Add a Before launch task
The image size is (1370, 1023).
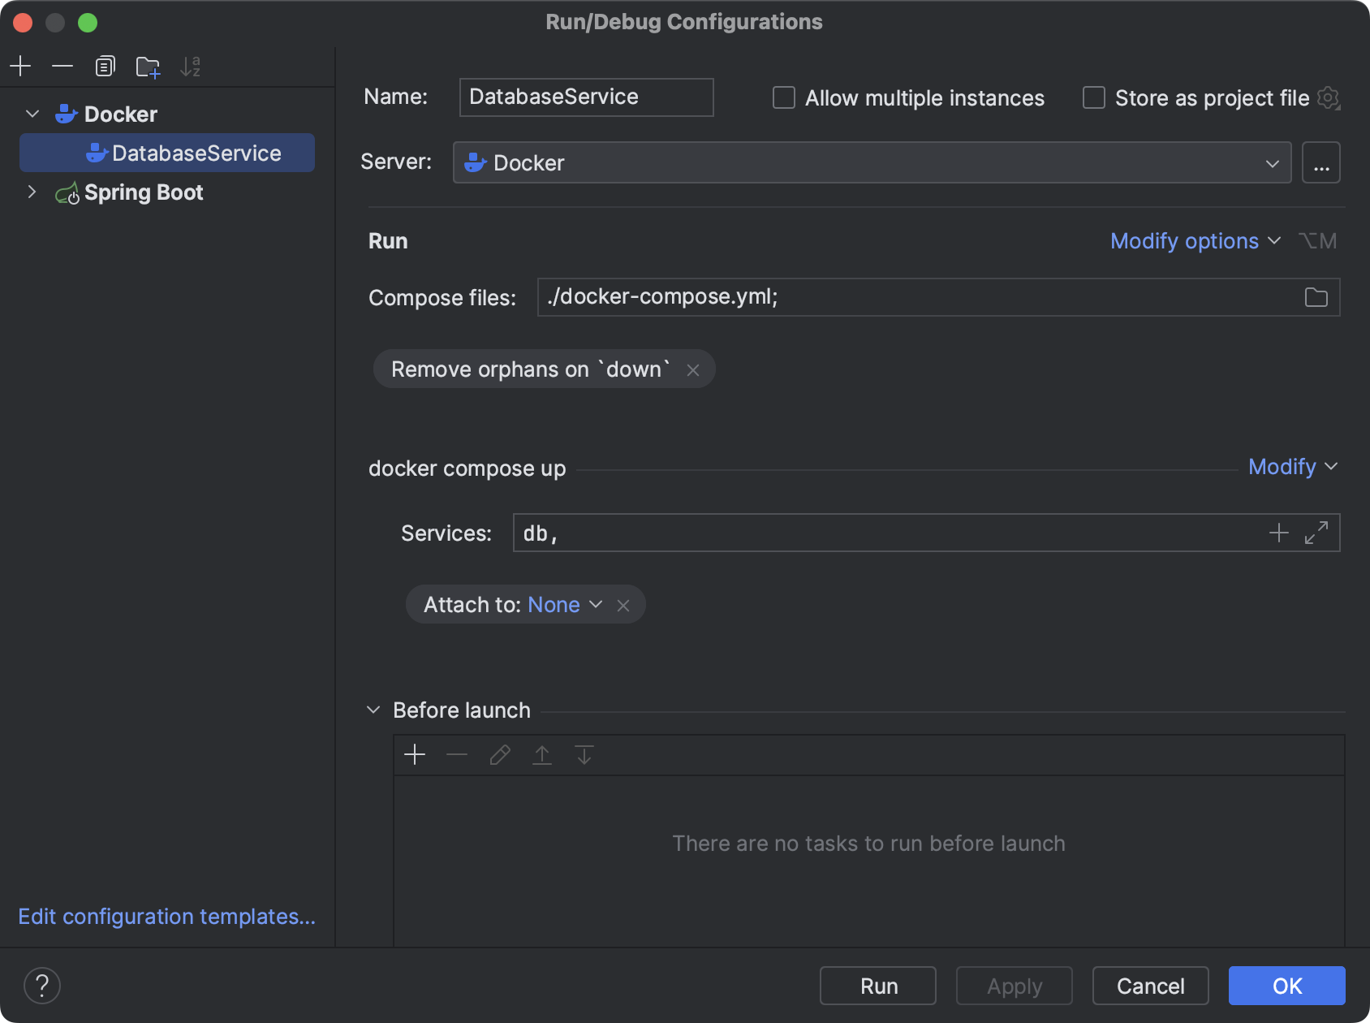[x=415, y=754]
